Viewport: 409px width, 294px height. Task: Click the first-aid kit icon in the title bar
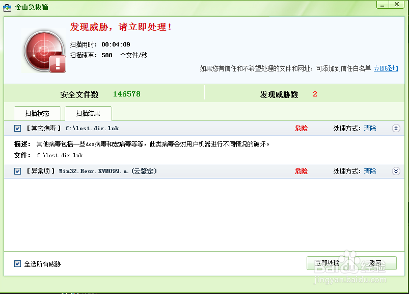[x=7, y=7]
